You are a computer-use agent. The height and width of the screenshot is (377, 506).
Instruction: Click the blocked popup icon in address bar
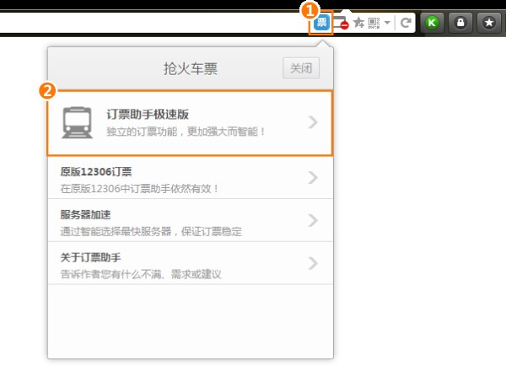pyautogui.click(x=341, y=23)
